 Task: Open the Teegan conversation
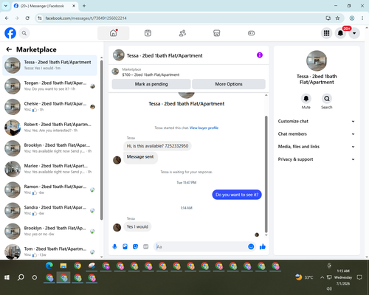pos(49,86)
